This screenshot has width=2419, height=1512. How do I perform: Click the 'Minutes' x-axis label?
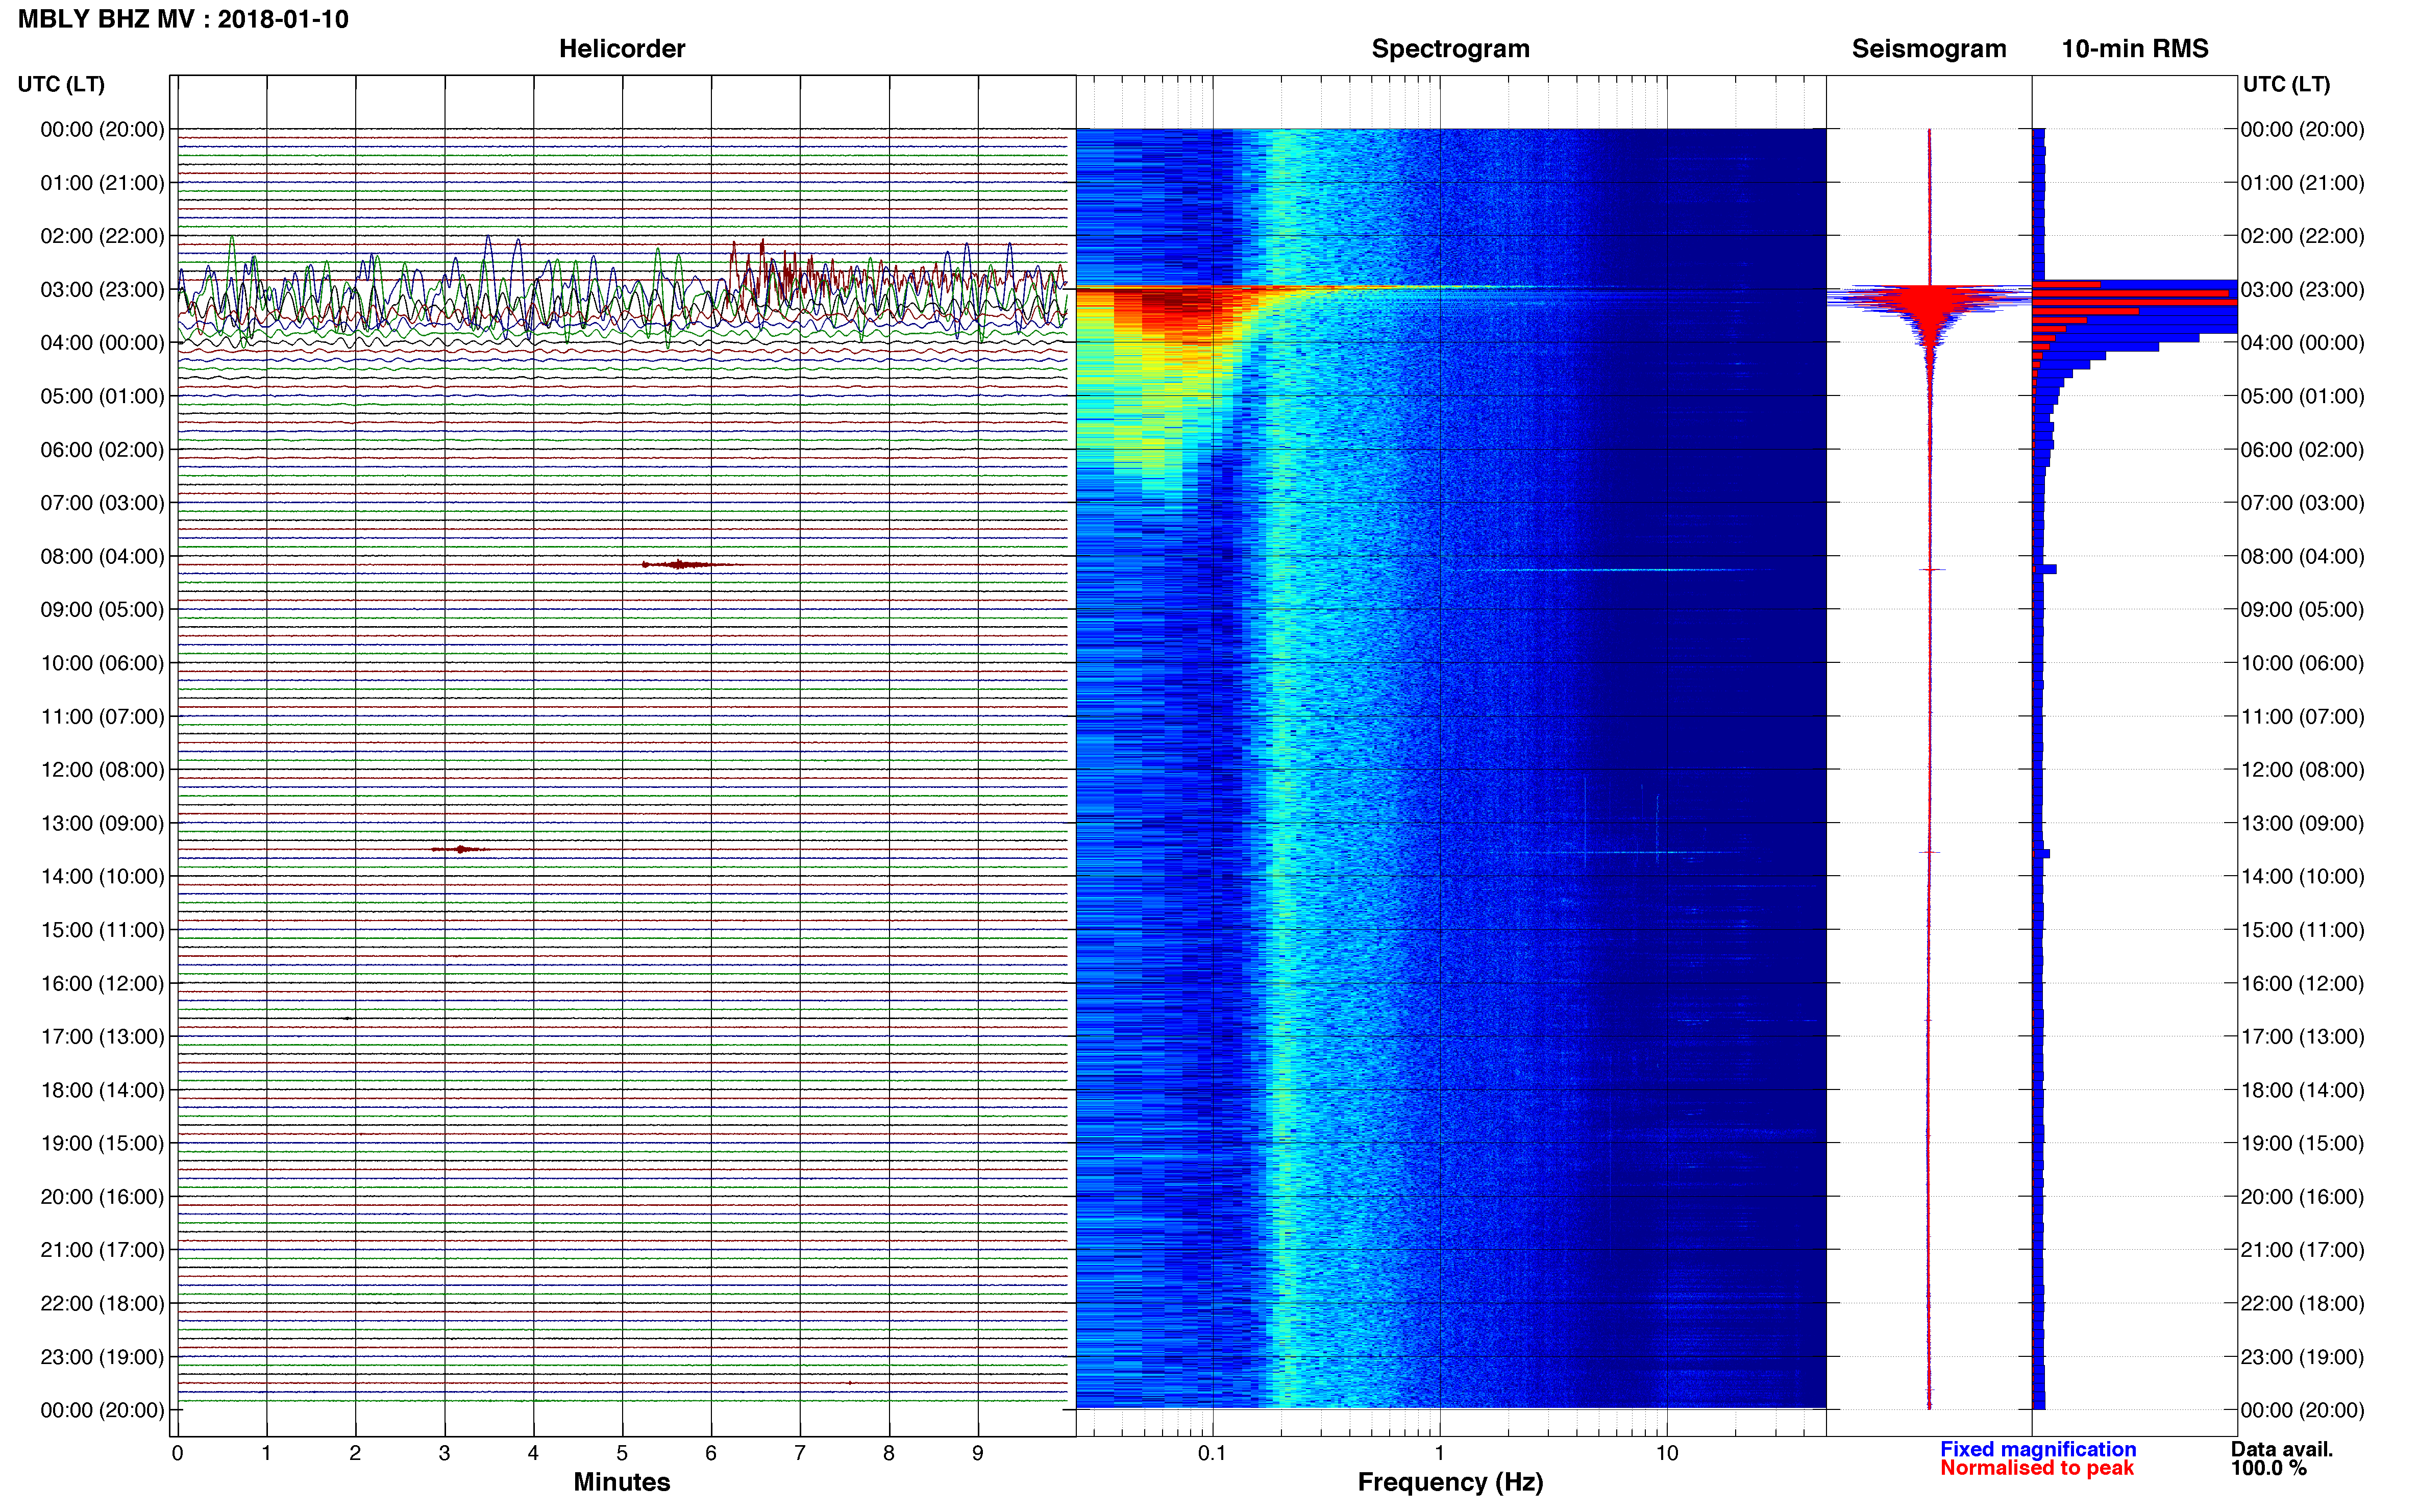621,1482
